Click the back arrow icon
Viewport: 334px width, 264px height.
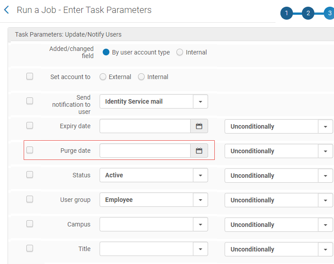pos(7,10)
